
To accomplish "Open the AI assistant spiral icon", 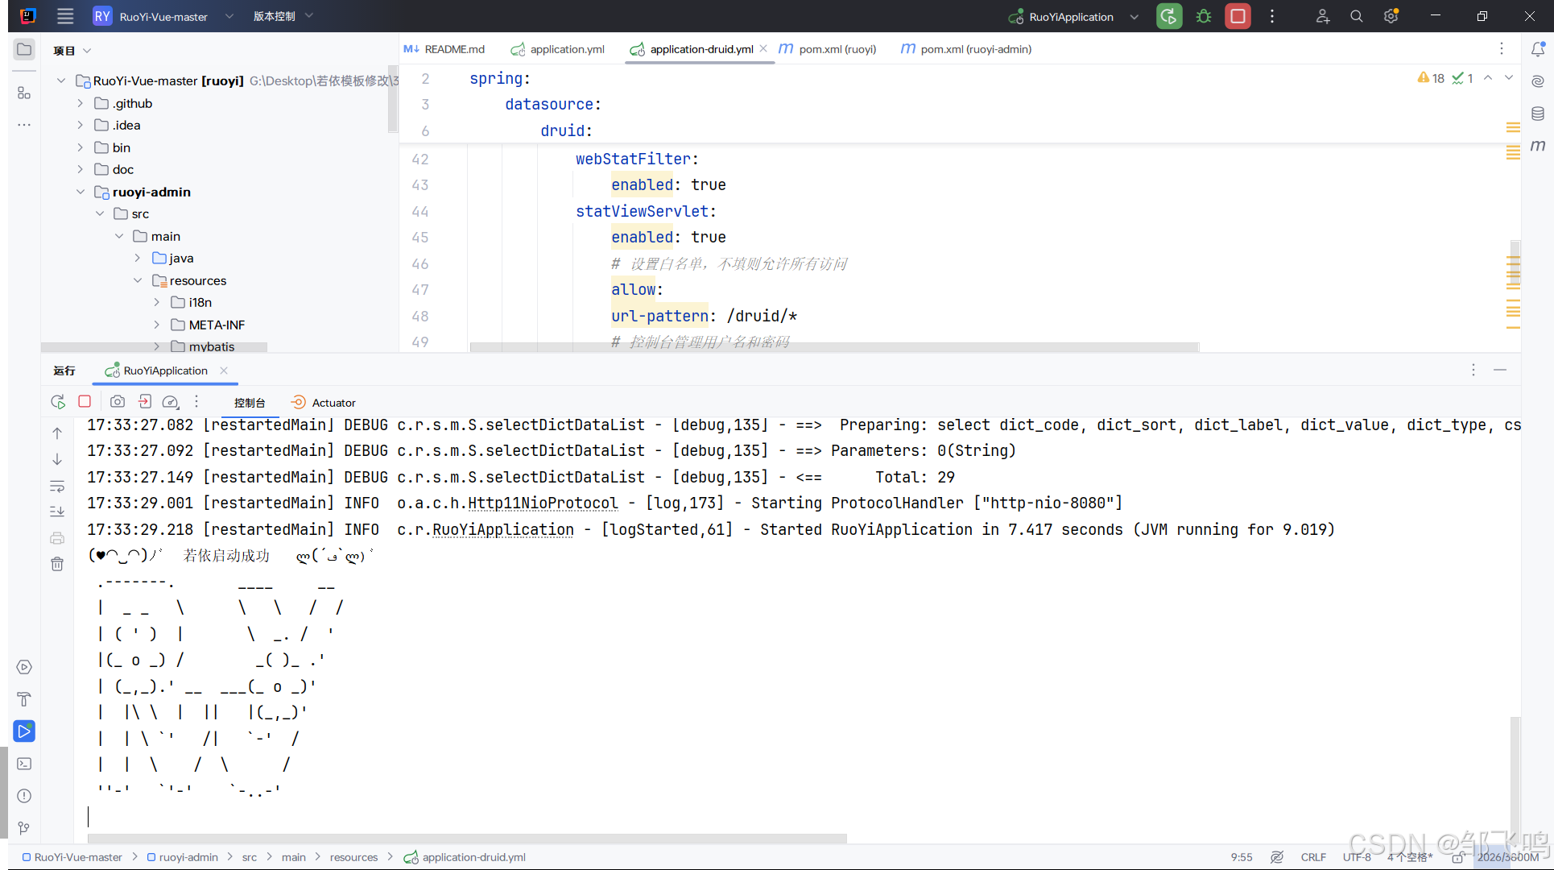I will point(1538,81).
